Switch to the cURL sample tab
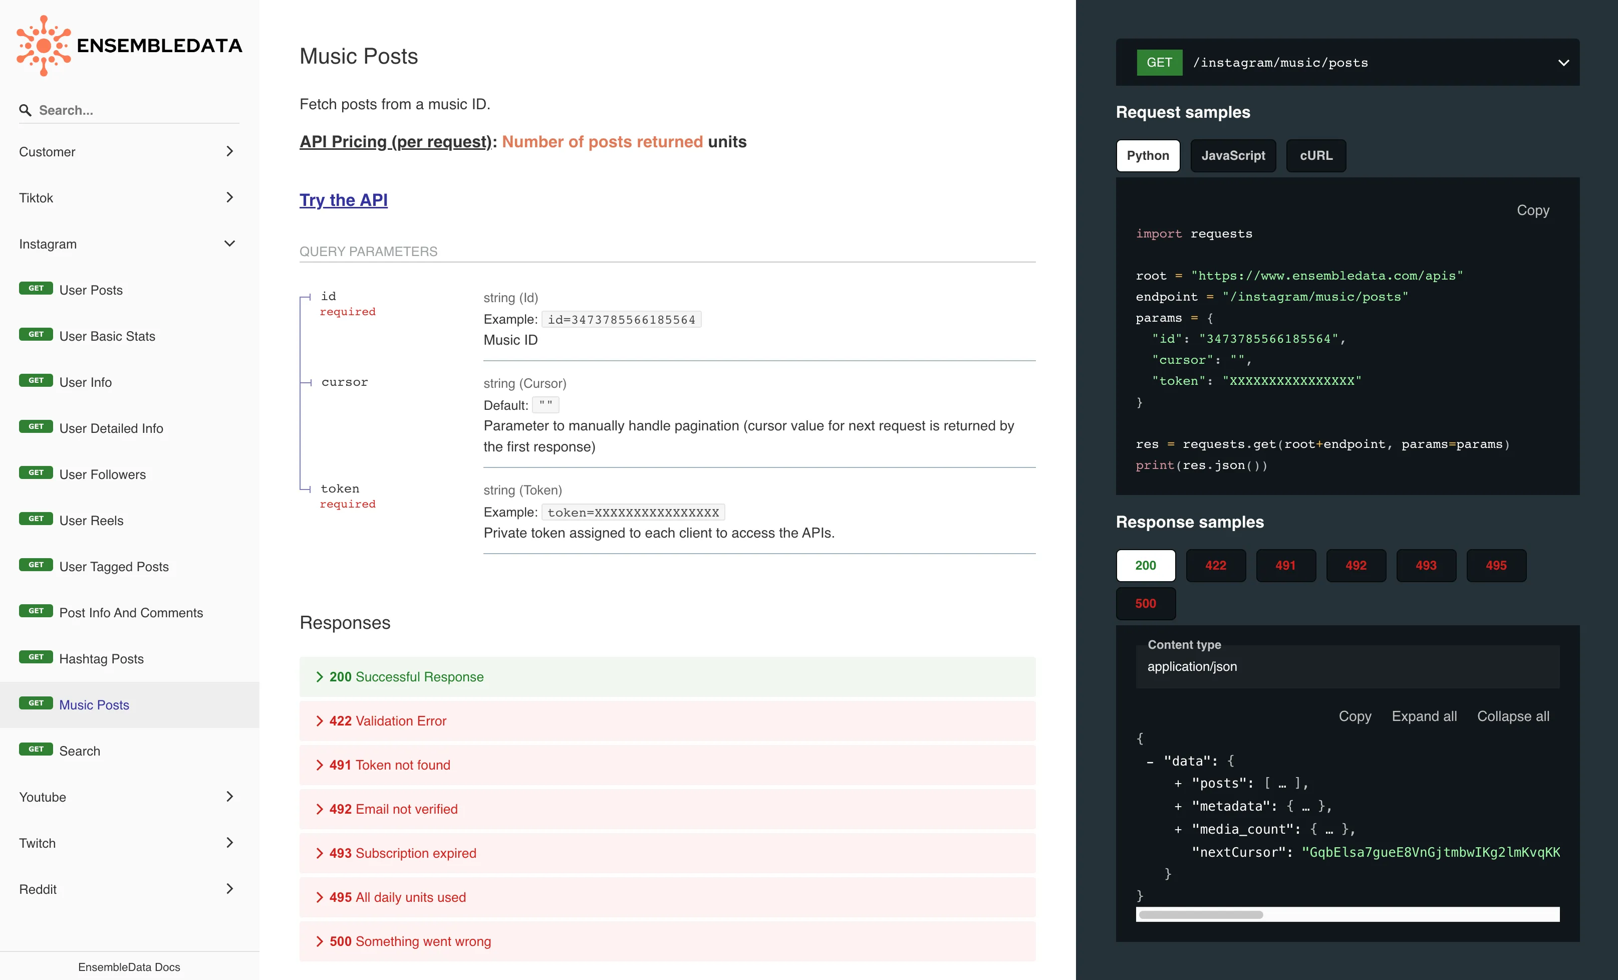Image resolution: width=1618 pixels, height=980 pixels. [1316, 156]
